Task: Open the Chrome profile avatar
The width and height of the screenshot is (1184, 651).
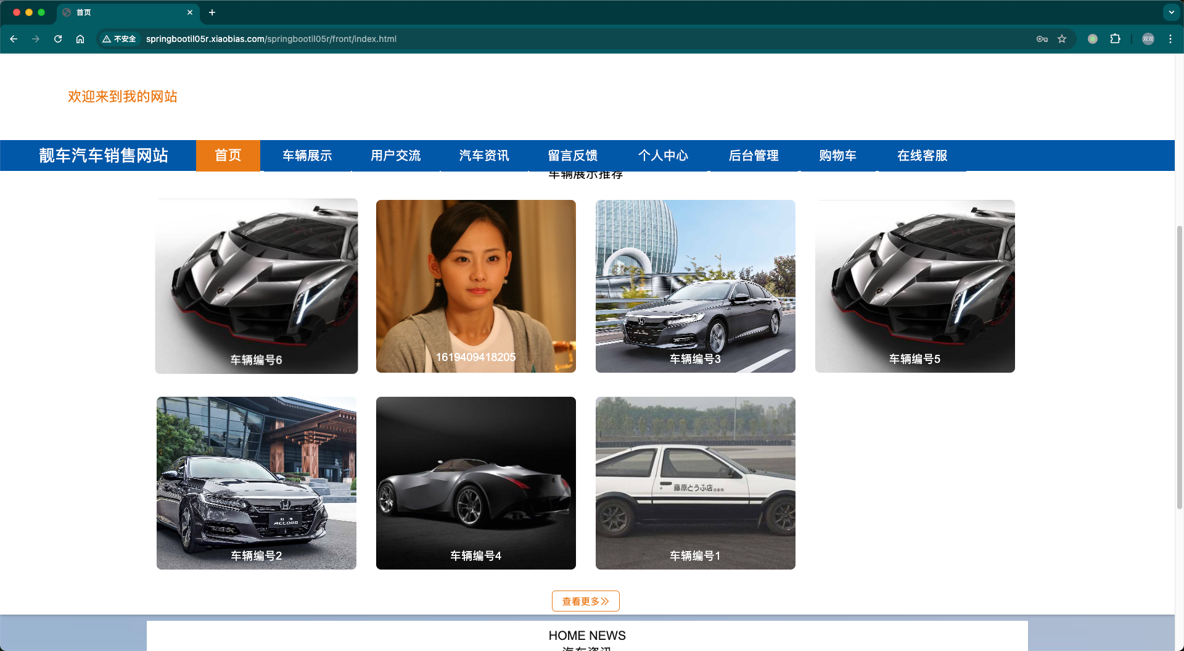Action: coord(1148,39)
